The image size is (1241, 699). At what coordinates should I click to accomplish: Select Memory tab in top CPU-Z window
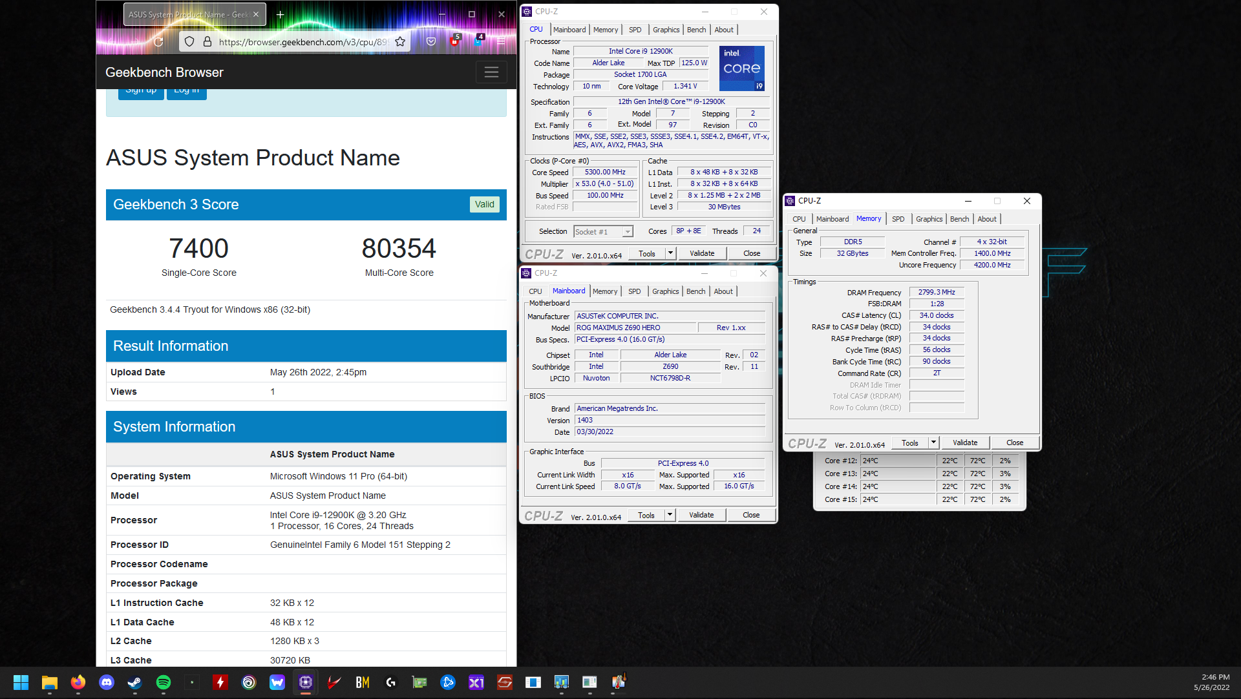pos(606,30)
